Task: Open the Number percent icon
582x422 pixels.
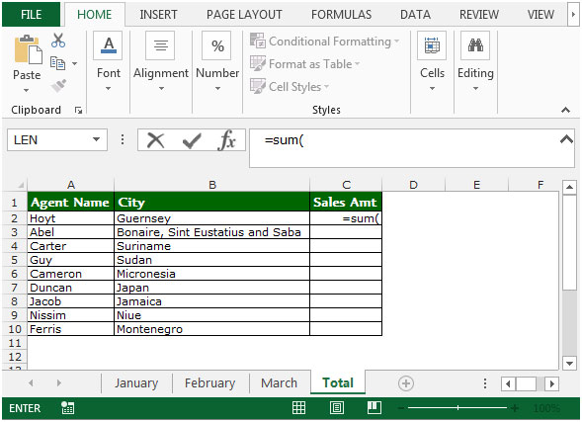Action: tap(216, 45)
